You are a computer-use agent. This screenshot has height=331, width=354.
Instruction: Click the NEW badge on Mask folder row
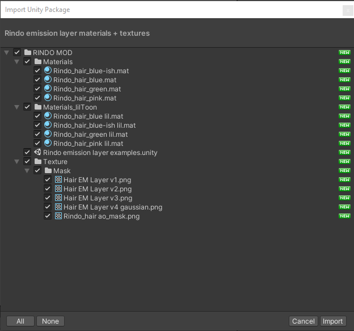[344, 170]
